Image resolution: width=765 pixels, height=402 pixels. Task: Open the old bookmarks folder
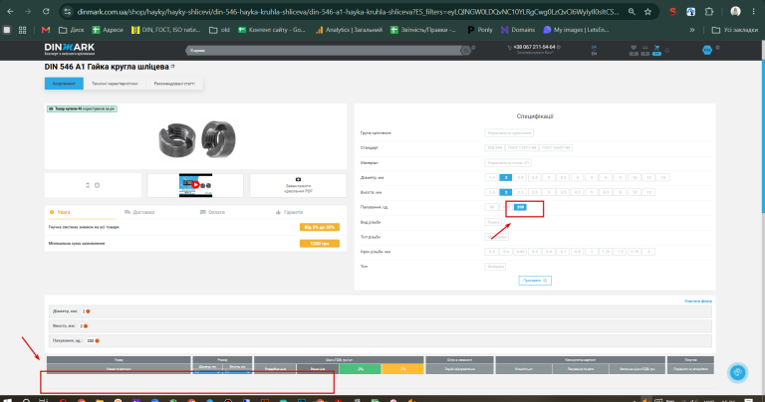point(219,30)
